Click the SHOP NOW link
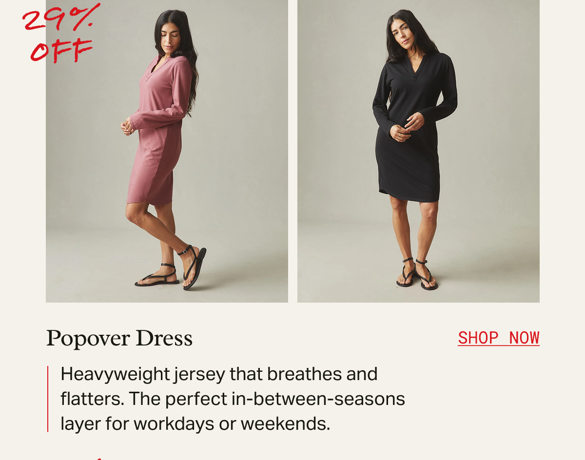Viewport: 585px width, 460px height. click(x=498, y=338)
